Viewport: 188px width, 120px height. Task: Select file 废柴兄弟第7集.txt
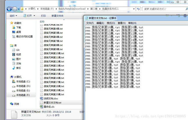(51, 41)
